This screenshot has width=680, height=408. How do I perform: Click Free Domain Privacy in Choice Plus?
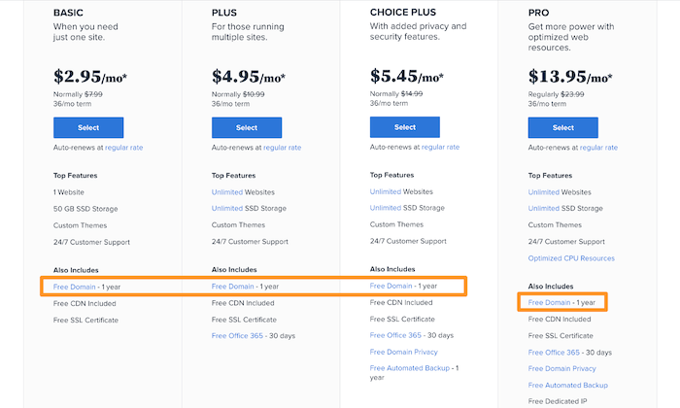(x=404, y=352)
